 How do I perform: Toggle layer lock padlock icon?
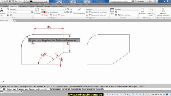click(x=29, y=1)
